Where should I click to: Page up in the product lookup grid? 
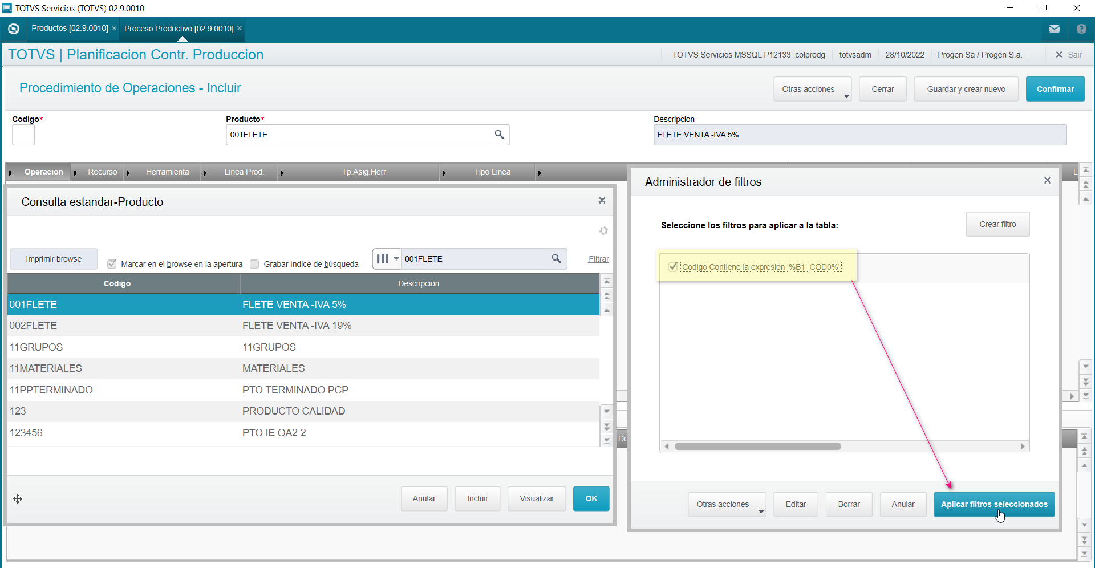pyautogui.click(x=607, y=295)
